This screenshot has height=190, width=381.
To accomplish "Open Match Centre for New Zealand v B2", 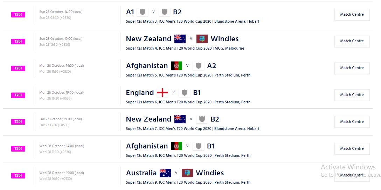I will click(x=352, y=122).
